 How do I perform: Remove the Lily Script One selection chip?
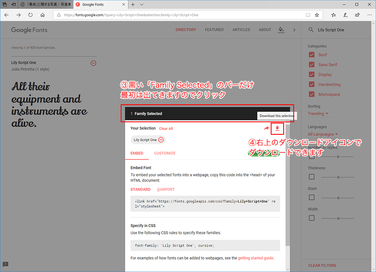161,140
